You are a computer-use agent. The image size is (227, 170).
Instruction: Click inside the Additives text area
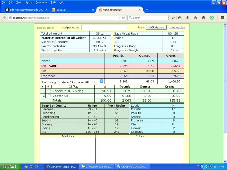(x=67, y=151)
